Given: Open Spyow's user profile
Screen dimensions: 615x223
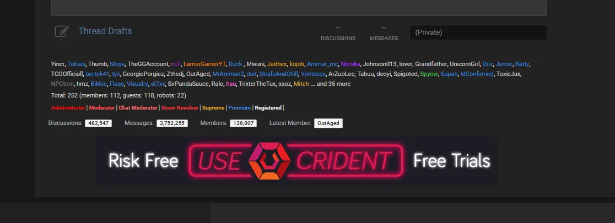Looking at the screenshot, I should coord(428,74).
